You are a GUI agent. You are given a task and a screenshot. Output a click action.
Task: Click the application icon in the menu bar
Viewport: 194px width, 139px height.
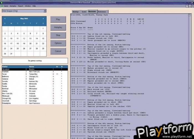pyautogui.click(x=2, y=6)
